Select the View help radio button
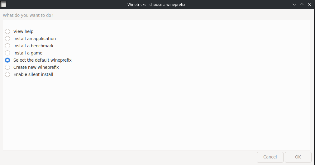 [7, 31]
